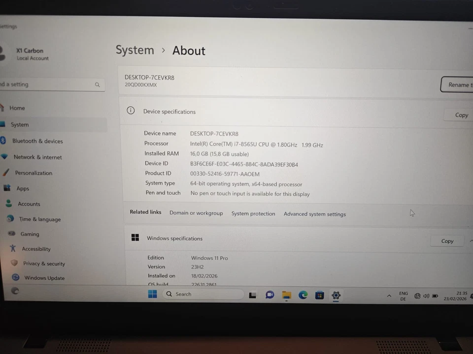The height and width of the screenshot is (354, 473).
Task: Click the Accessibility figure icon
Action: [x=13, y=248]
